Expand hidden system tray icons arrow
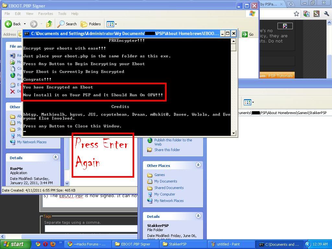The image size is (332, 249). [x=308, y=244]
